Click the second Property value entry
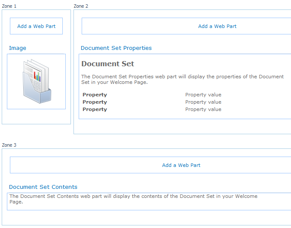 tap(203, 102)
